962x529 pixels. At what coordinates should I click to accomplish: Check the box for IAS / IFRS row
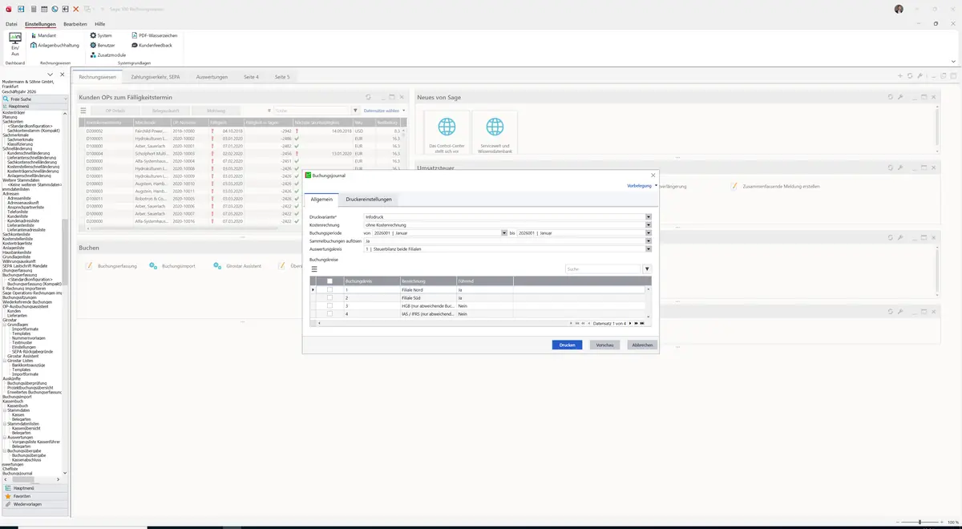329,314
